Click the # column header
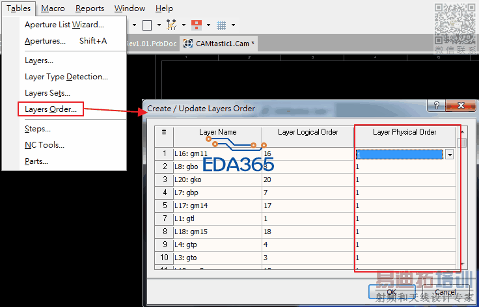The image size is (479, 307). pos(164,136)
